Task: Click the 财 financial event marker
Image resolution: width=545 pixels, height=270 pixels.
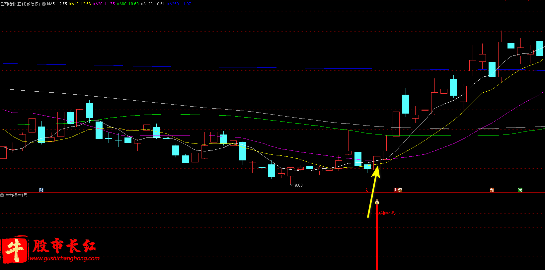Action: pyautogui.click(x=41, y=190)
